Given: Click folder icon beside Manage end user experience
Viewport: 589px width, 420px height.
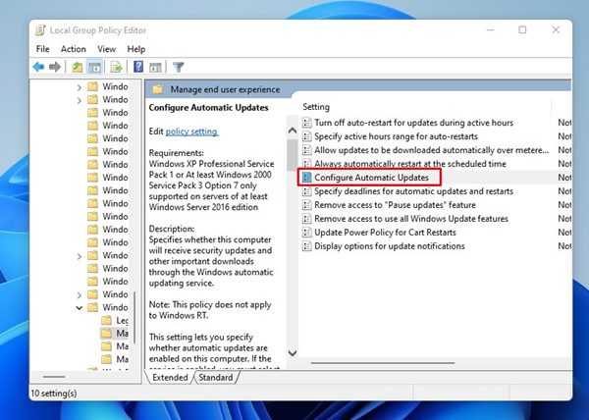Looking at the screenshot, I should click(x=158, y=89).
